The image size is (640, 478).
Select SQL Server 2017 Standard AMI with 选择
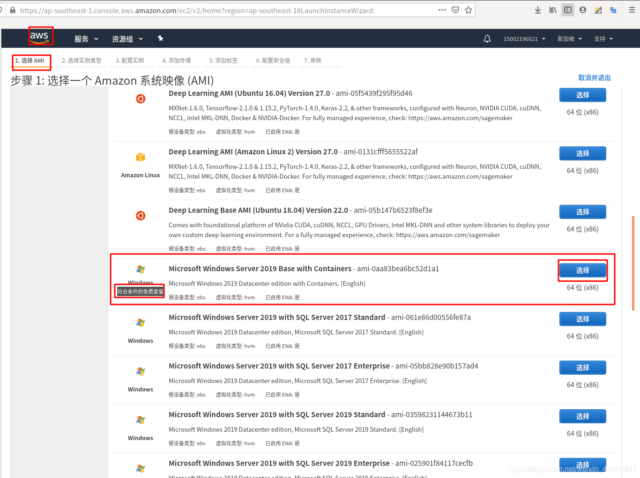[x=583, y=319]
